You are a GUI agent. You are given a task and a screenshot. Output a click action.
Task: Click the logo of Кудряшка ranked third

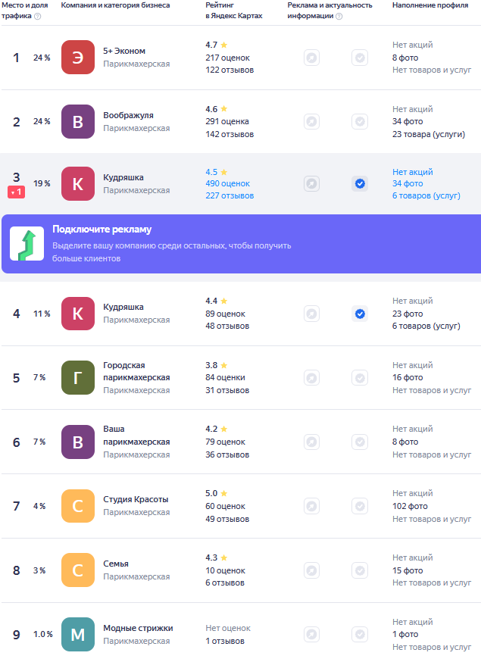[78, 183]
